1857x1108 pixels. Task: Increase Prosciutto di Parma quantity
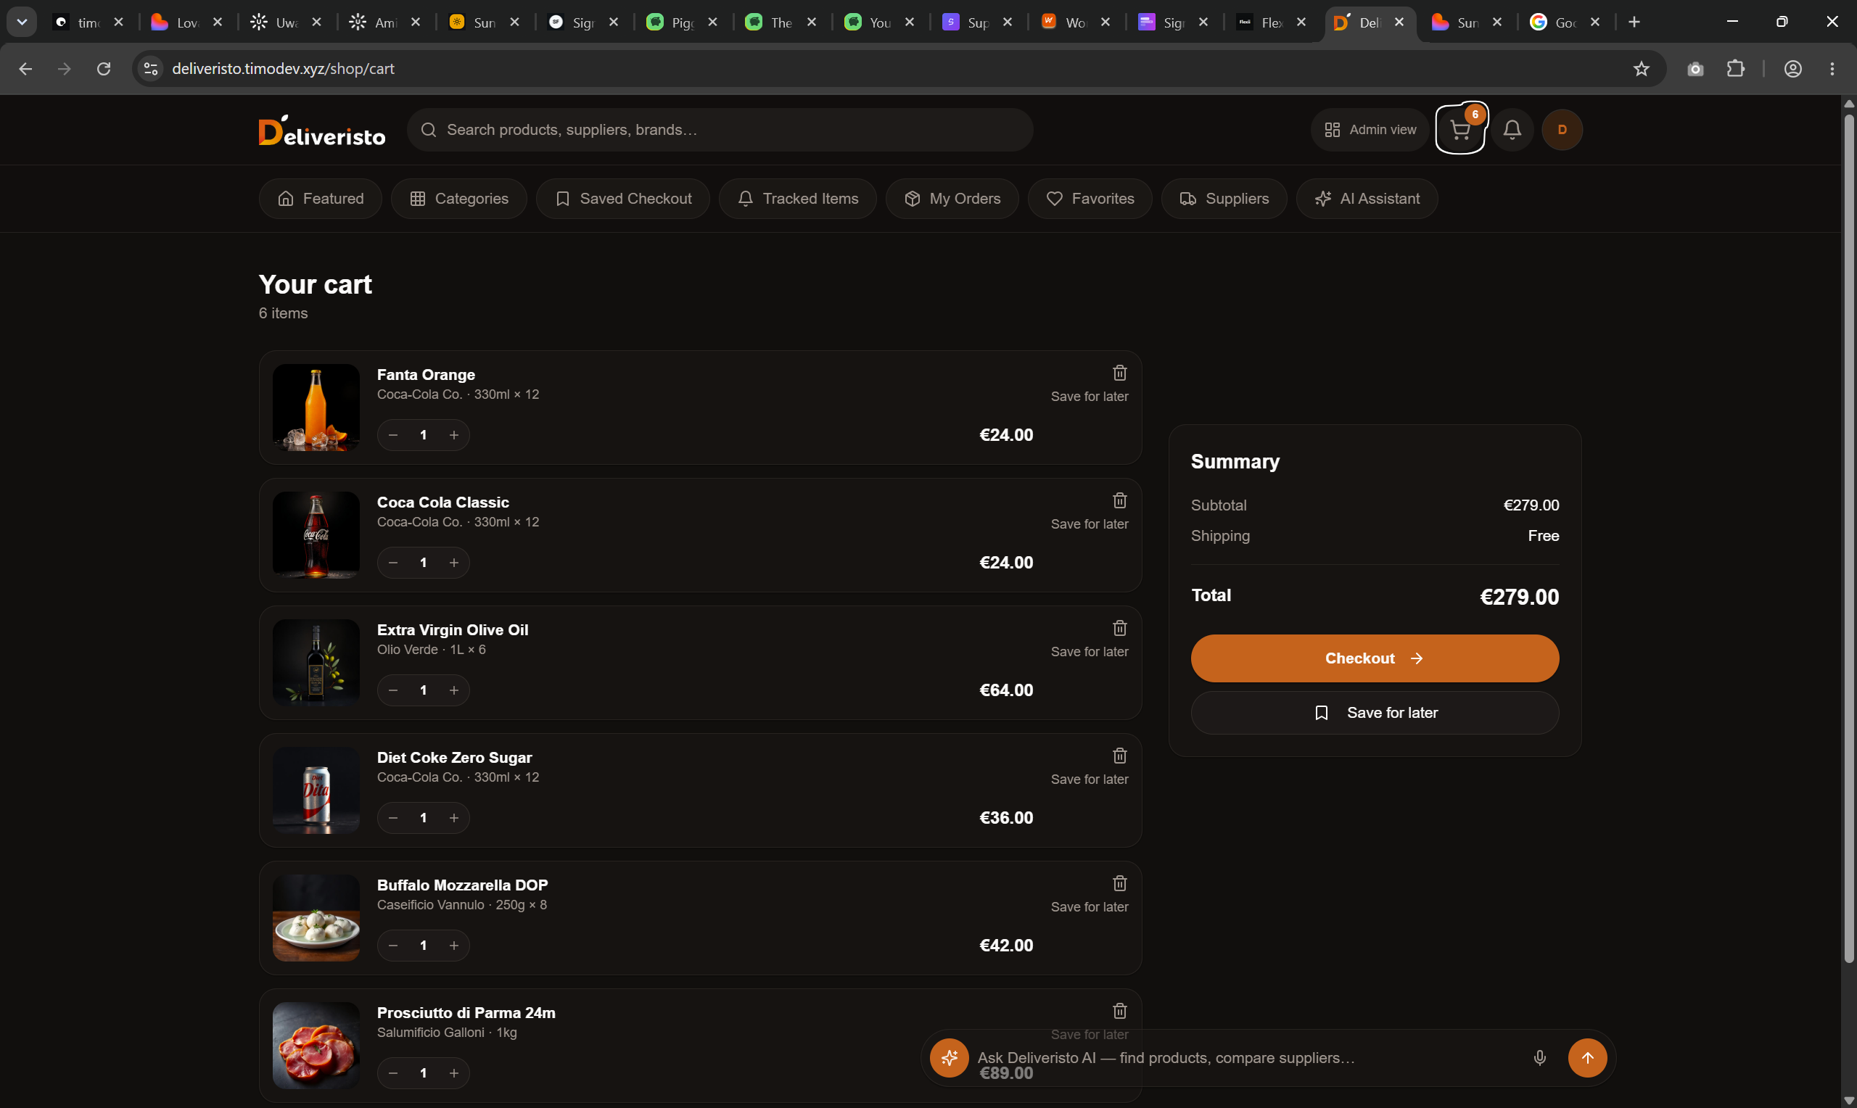click(x=454, y=1074)
